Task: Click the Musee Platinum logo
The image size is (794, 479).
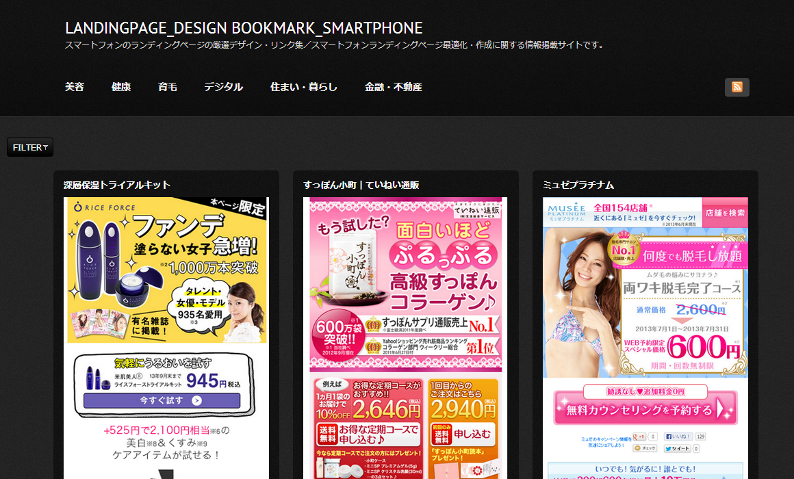Action: click(566, 212)
